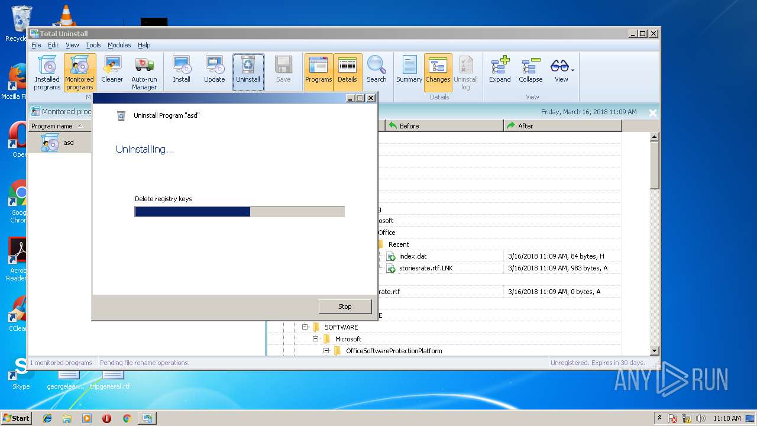Image resolution: width=757 pixels, height=426 pixels.
Task: Open the View glasses dropdown
Action: pos(561,70)
